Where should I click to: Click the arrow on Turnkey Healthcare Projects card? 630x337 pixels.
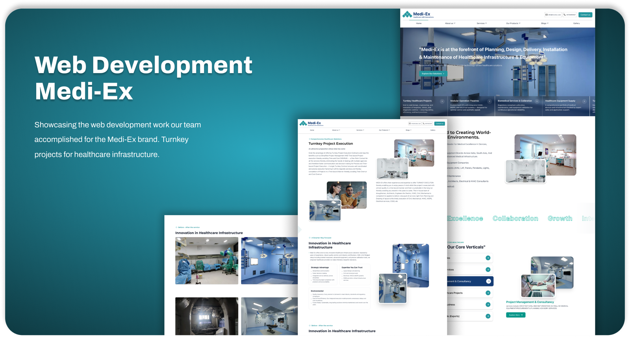pos(442,101)
